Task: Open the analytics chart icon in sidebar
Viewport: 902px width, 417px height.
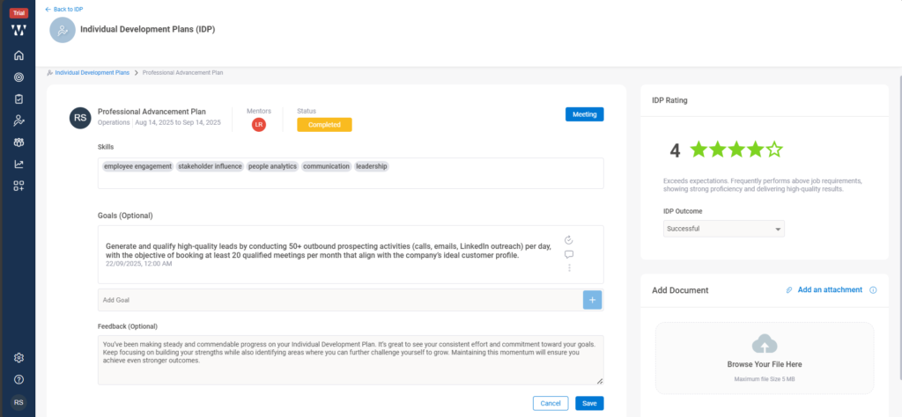Action: [19, 165]
